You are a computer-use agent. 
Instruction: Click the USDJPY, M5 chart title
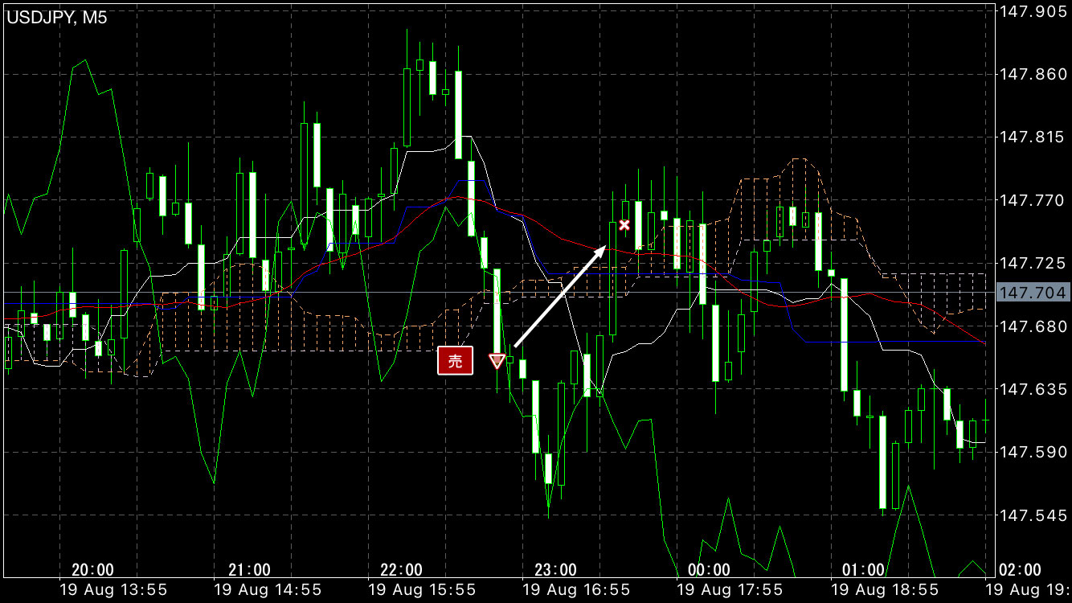[57, 18]
